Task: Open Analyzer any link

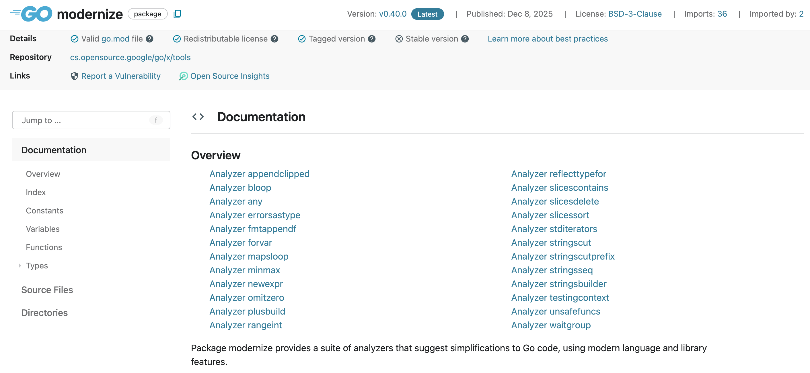Action: (x=236, y=201)
